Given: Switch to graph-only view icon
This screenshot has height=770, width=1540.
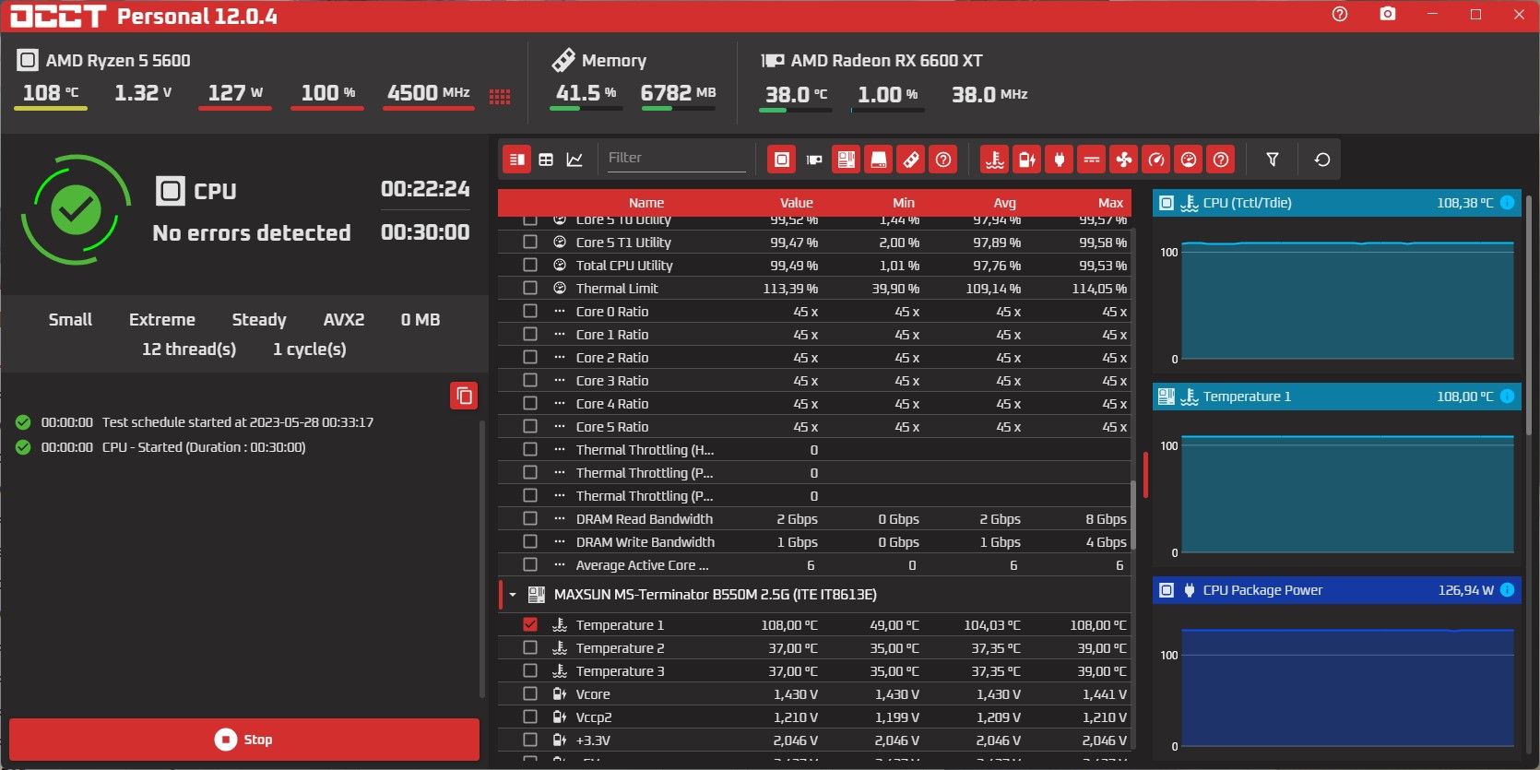Looking at the screenshot, I should [x=575, y=160].
